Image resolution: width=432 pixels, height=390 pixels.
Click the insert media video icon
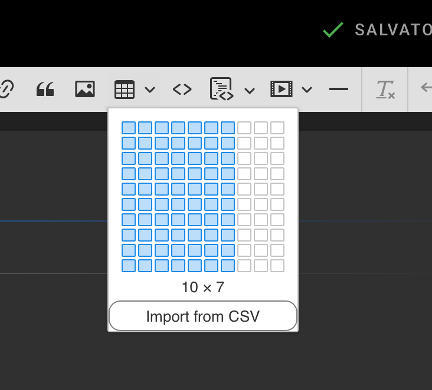[x=282, y=89]
